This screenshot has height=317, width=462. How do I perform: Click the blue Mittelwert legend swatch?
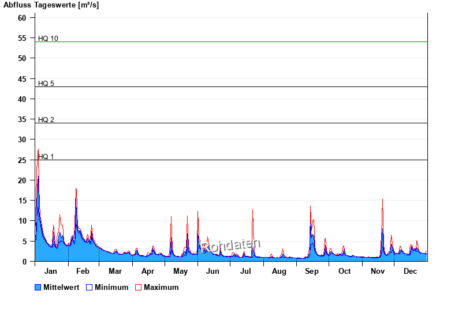pyautogui.click(x=38, y=287)
